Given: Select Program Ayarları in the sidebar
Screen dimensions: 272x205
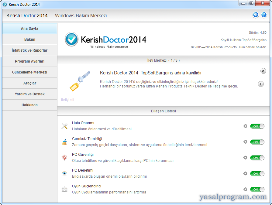Looking at the screenshot, I should (x=30, y=61).
